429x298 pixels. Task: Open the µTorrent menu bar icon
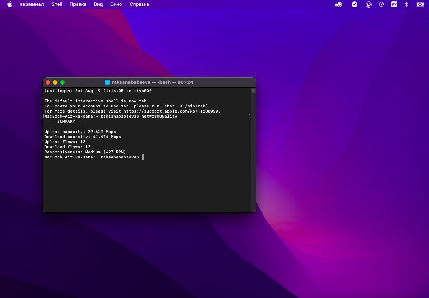tap(368, 4)
